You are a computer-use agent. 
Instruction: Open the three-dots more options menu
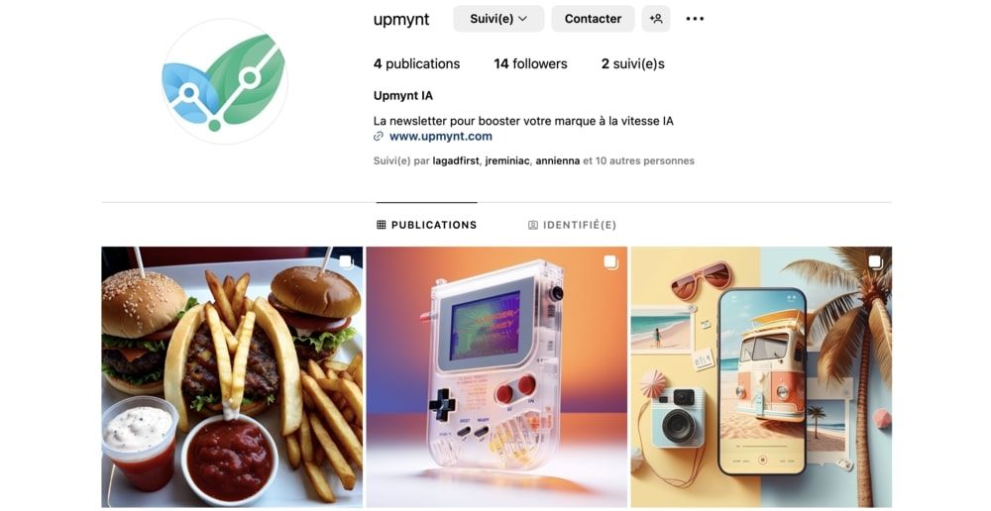[x=695, y=19]
